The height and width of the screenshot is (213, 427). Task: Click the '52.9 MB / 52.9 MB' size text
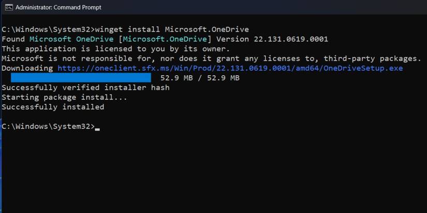coord(200,78)
